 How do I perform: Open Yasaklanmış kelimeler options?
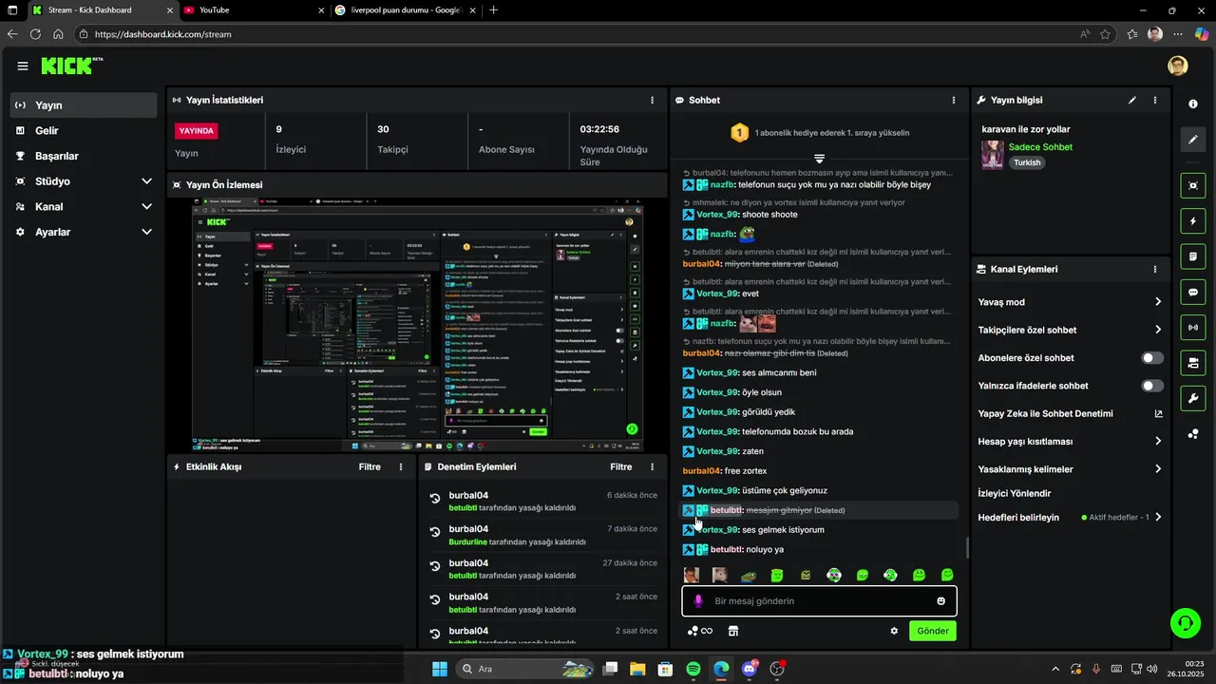click(1070, 469)
